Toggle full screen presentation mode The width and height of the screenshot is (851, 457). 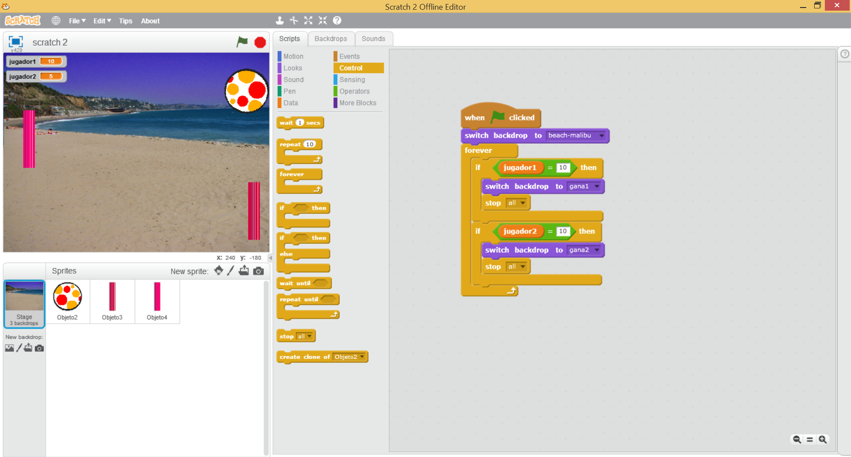click(16, 42)
